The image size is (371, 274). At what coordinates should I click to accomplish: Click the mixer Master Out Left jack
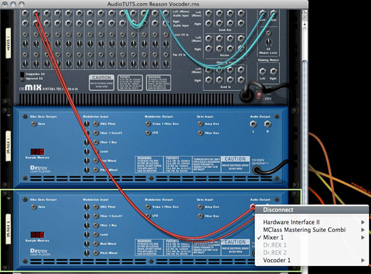pyautogui.click(x=263, y=13)
